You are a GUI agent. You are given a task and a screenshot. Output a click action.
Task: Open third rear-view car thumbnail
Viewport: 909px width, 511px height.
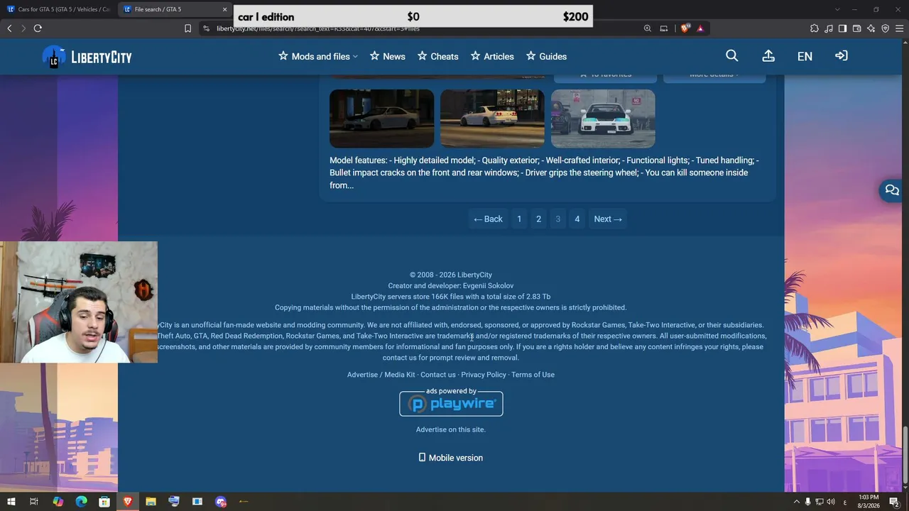tap(603, 119)
